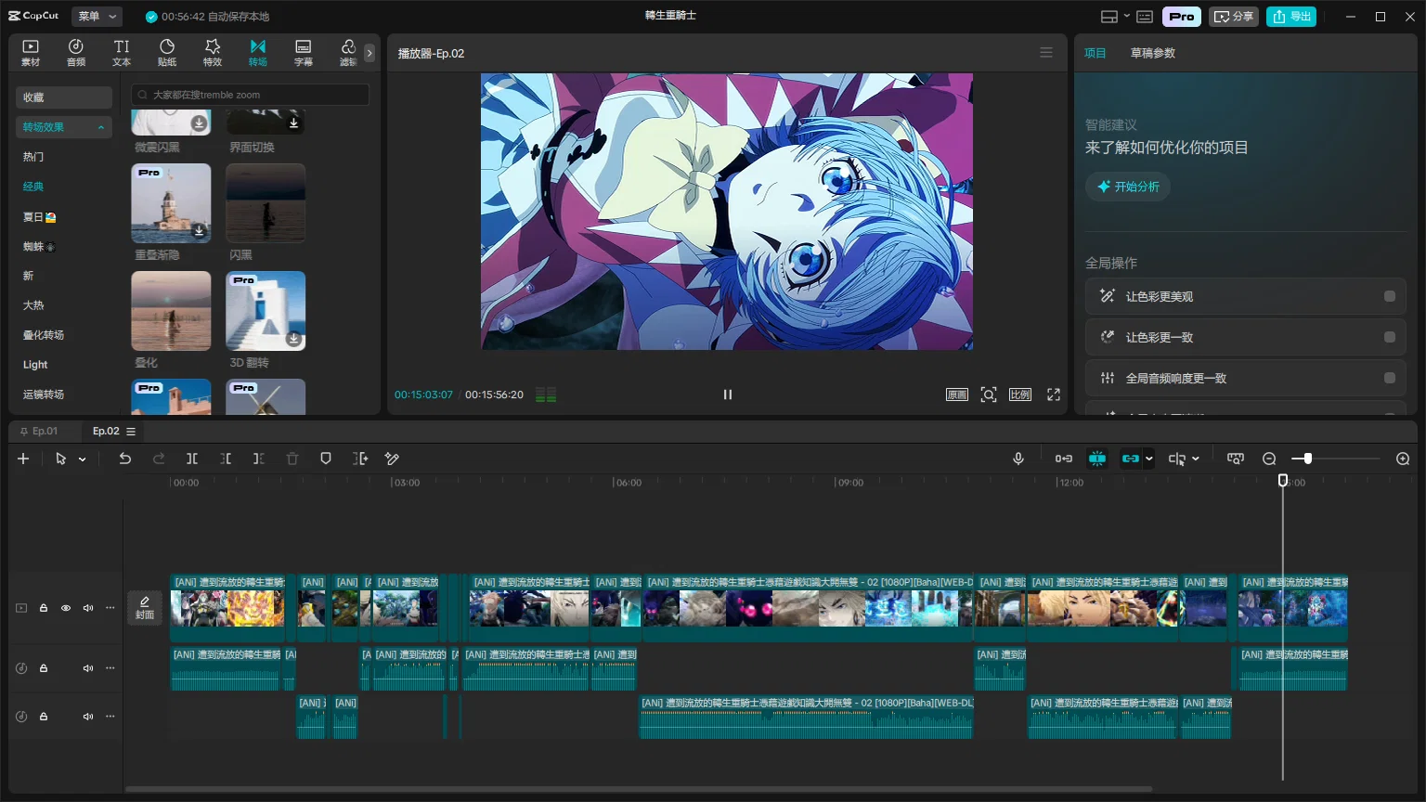The image size is (1426, 802).
Task: Add a new track with plus icon
Action: pyautogui.click(x=23, y=459)
